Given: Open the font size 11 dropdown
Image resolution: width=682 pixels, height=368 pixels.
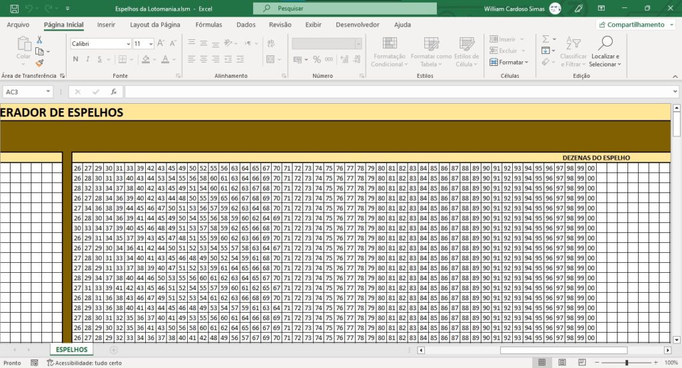Looking at the screenshot, I should pos(151,44).
